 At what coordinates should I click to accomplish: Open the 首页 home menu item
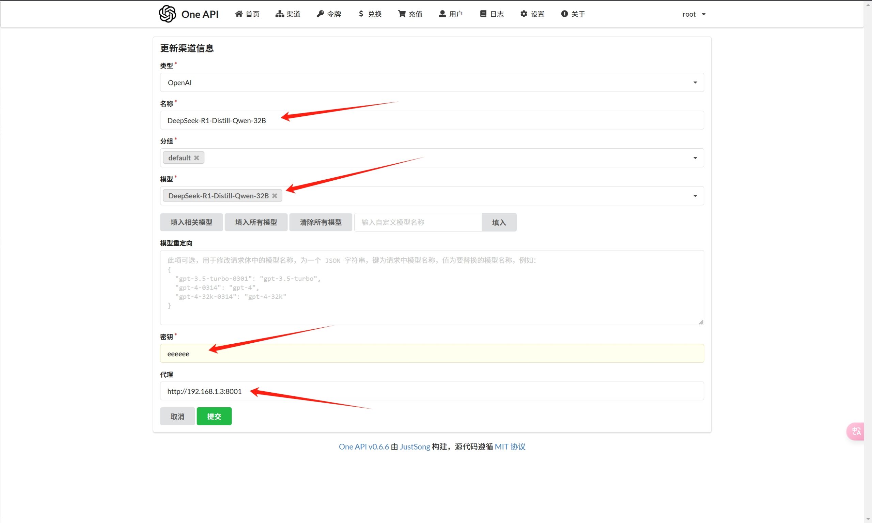pyautogui.click(x=247, y=14)
